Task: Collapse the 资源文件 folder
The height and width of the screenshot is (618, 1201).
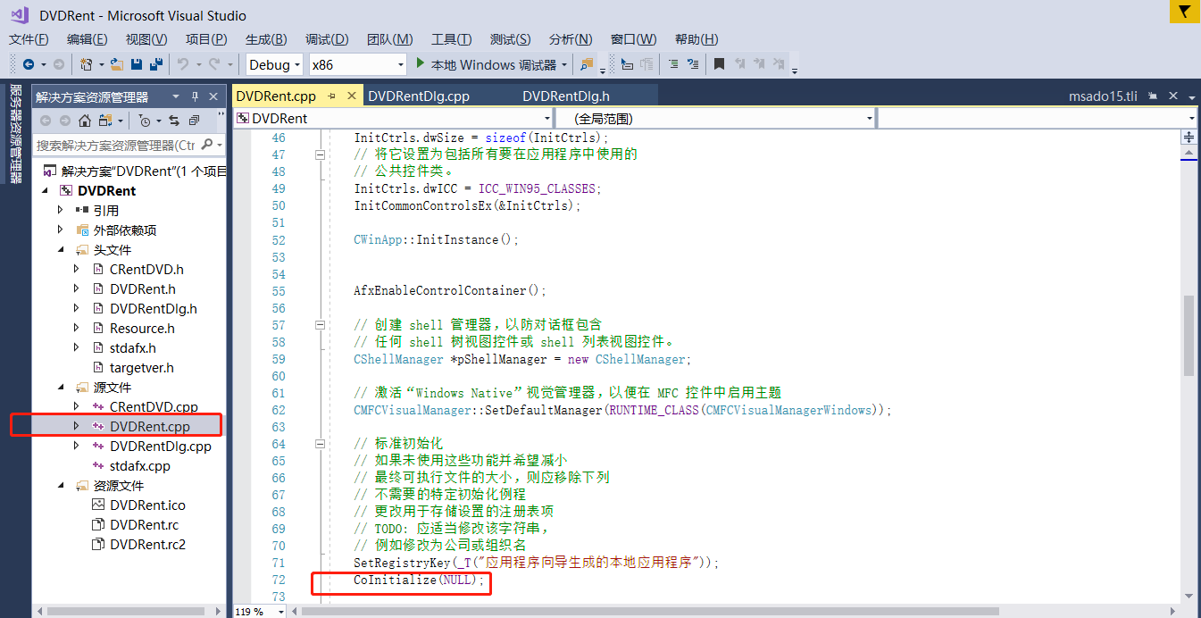Action: click(x=61, y=486)
